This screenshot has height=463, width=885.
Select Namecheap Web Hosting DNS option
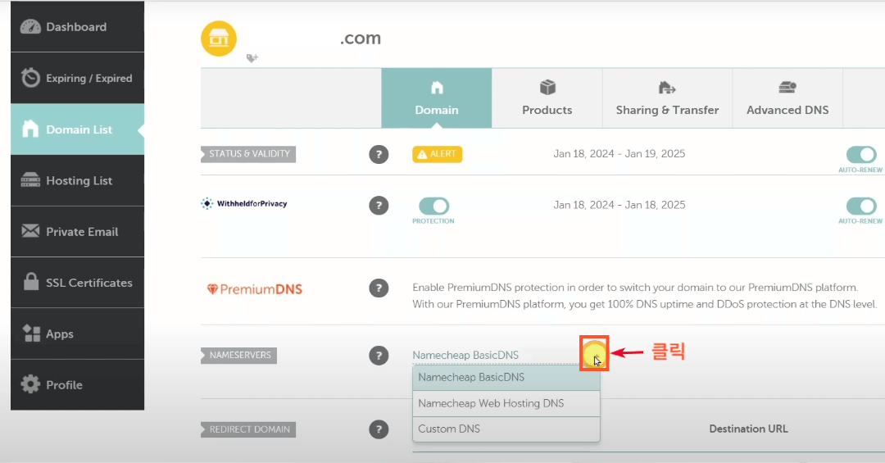pyautogui.click(x=506, y=403)
